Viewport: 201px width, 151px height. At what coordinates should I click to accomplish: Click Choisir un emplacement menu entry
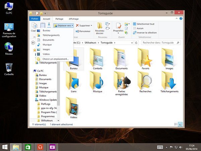(55, 59)
